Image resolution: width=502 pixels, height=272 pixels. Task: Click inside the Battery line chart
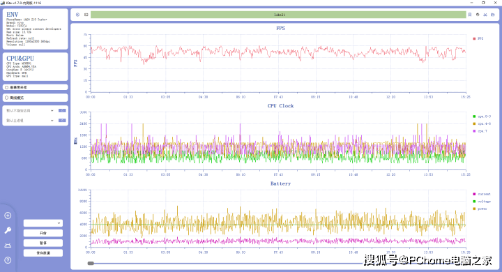pyautogui.click(x=278, y=218)
